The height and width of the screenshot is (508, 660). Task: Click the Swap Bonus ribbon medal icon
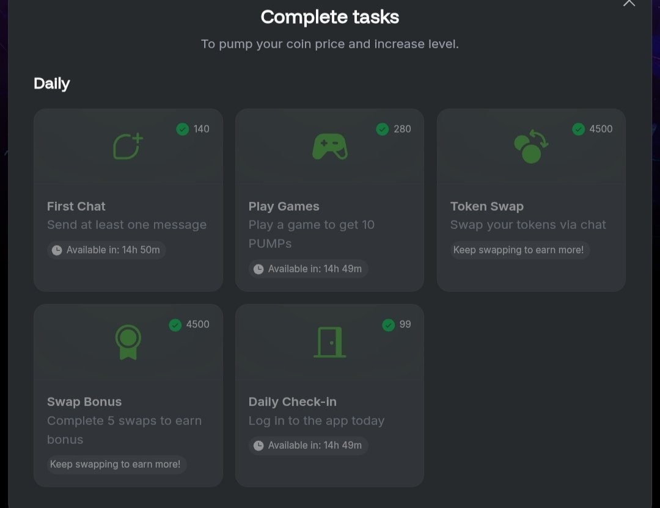tap(128, 343)
